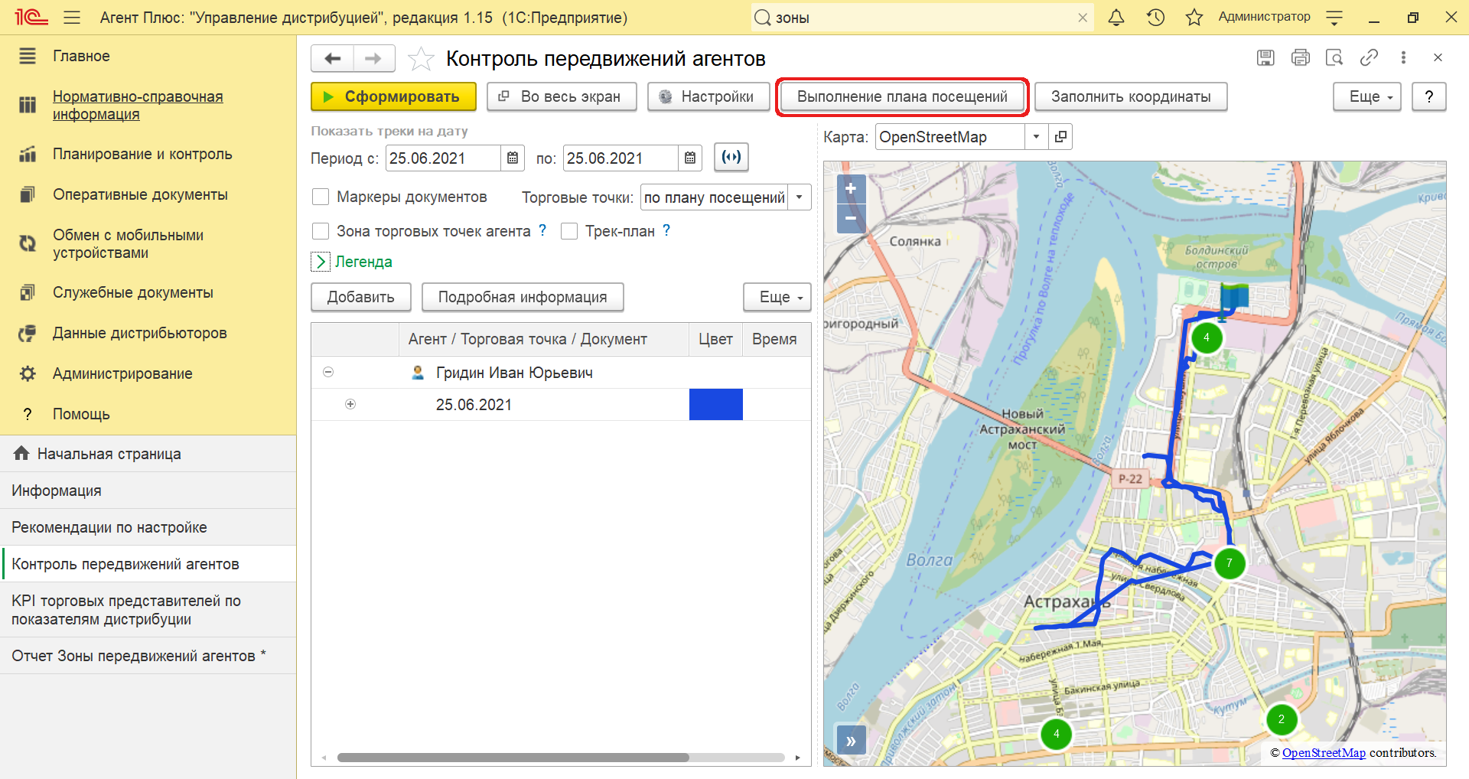
Task: Zoom in on the map
Action: click(x=851, y=188)
